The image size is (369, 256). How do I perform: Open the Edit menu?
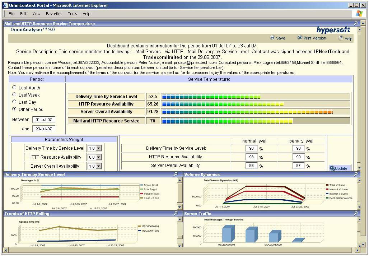[23, 14]
